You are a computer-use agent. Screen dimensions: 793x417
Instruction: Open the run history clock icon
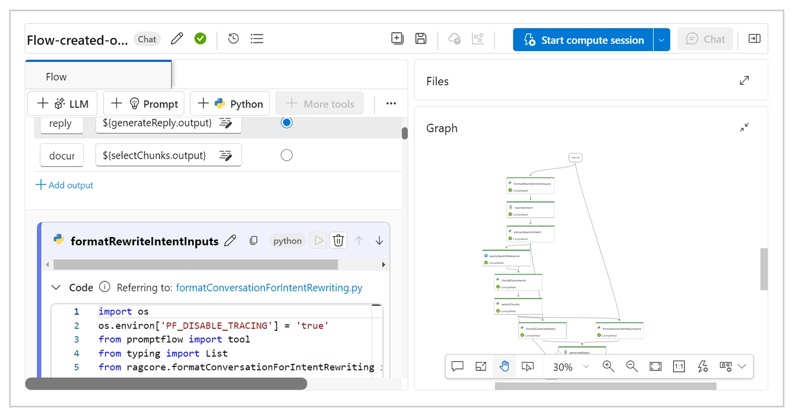click(233, 39)
